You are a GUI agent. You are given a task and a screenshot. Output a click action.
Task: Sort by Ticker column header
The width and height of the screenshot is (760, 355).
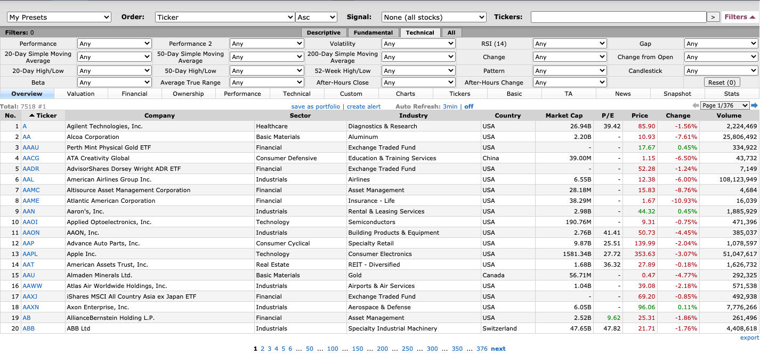[x=43, y=115]
